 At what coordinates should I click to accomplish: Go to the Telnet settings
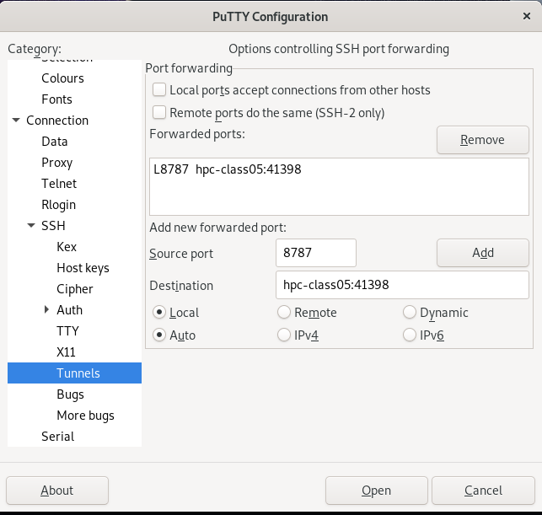tap(59, 184)
